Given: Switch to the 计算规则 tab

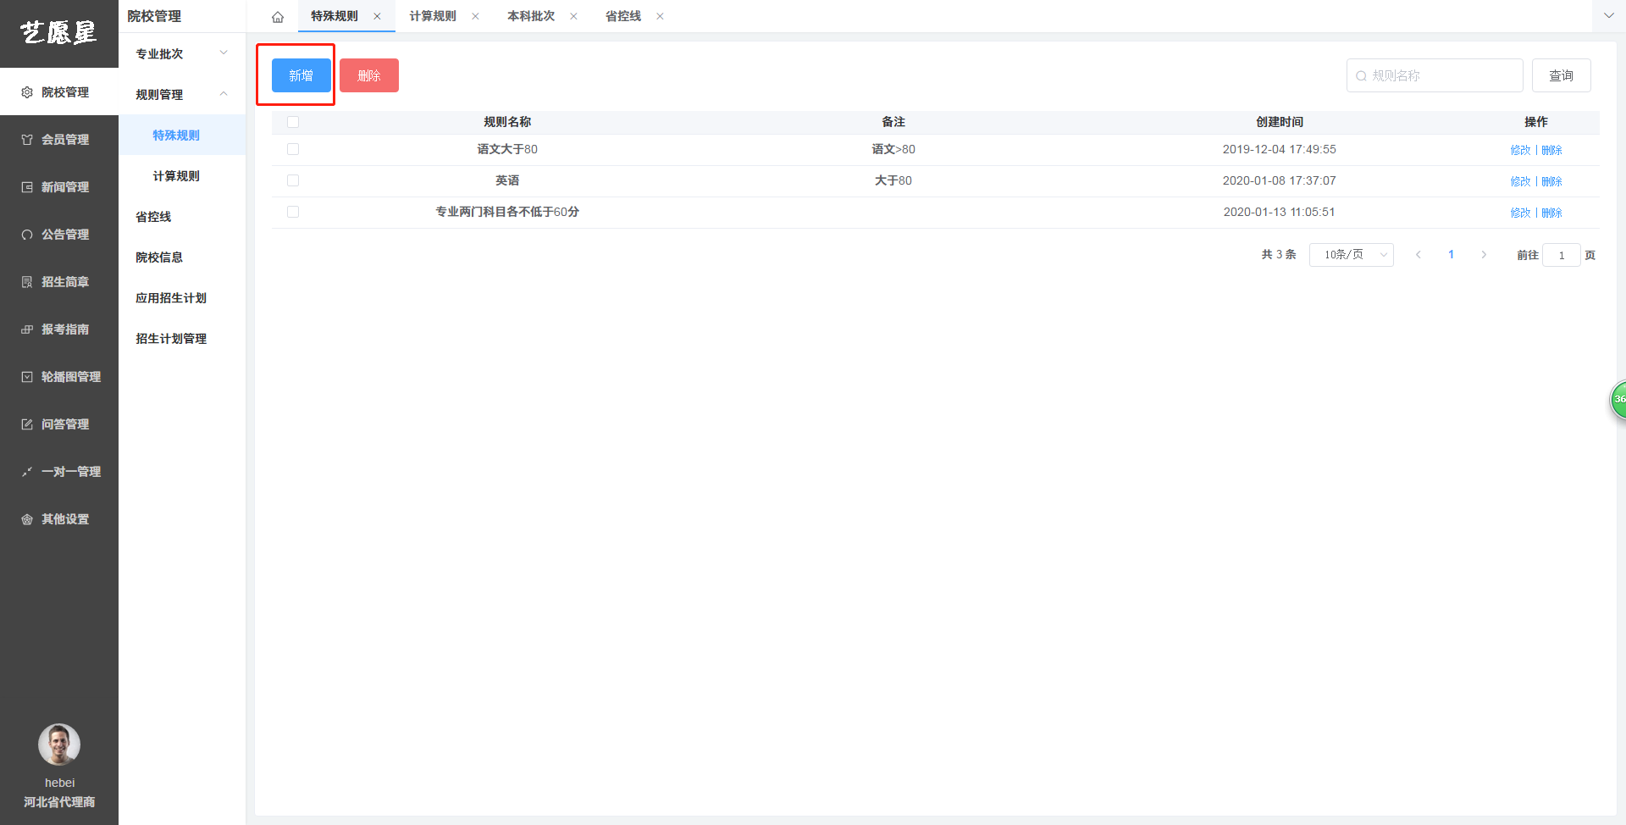Looking at the screenshot, I should pos(433,16).
